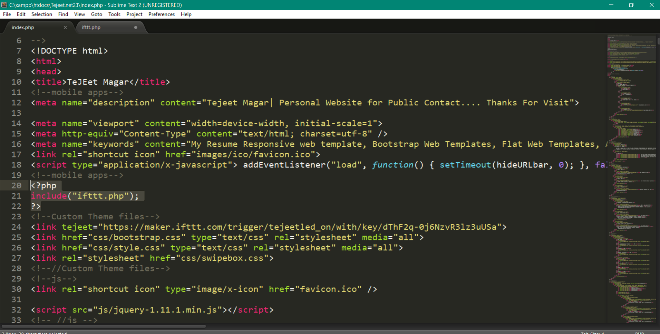The height and width of the screenshot is (334, 660).
Task: Click the minimap code overview
Action: 632,179
